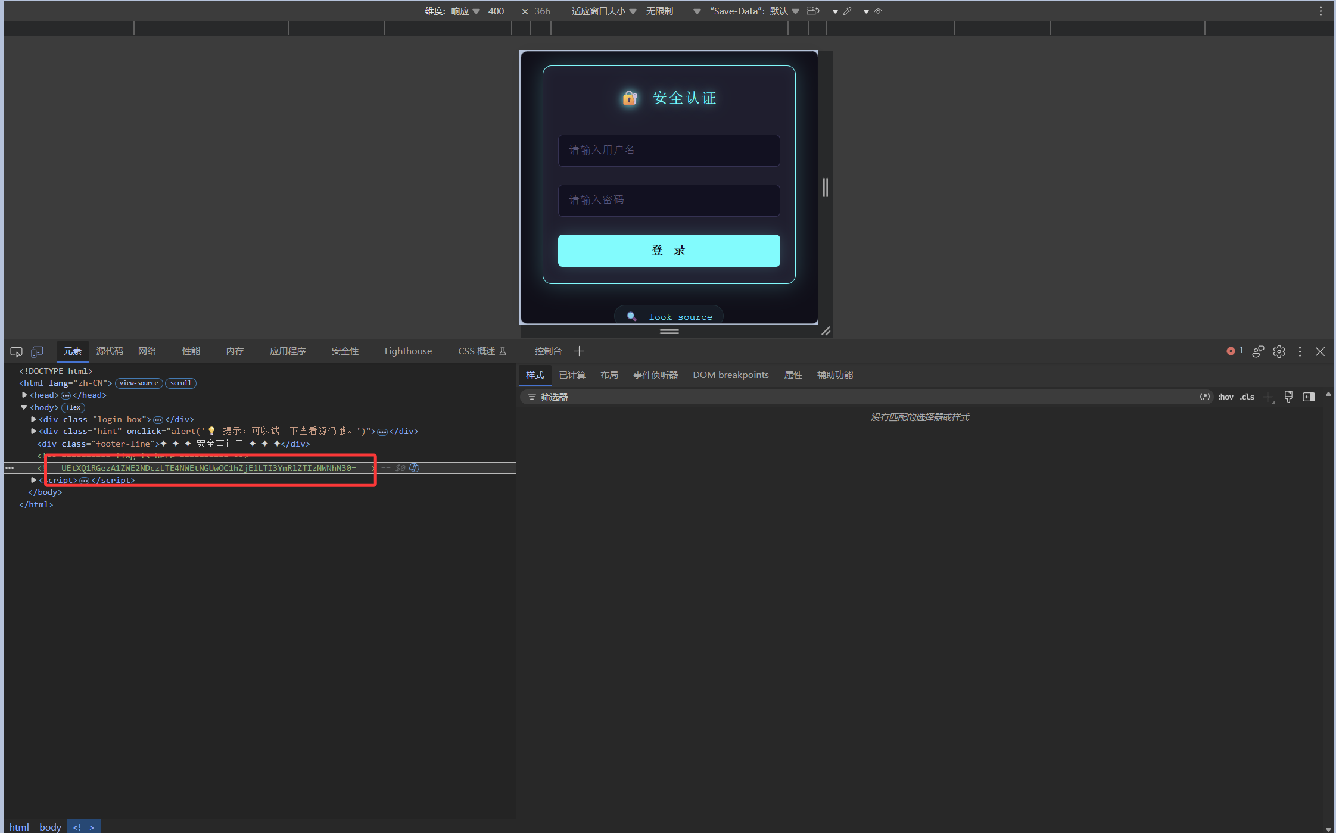Screen dimensions: 1336x833
Task: Focus the 请输入用户名 username field
Action: tap(669, 150)
